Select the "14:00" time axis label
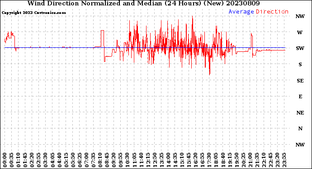 pyautogui.click(x=168, y=160)
